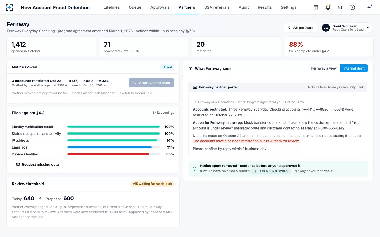
Task: Open the Queue tab
Action: pos(135,7)
